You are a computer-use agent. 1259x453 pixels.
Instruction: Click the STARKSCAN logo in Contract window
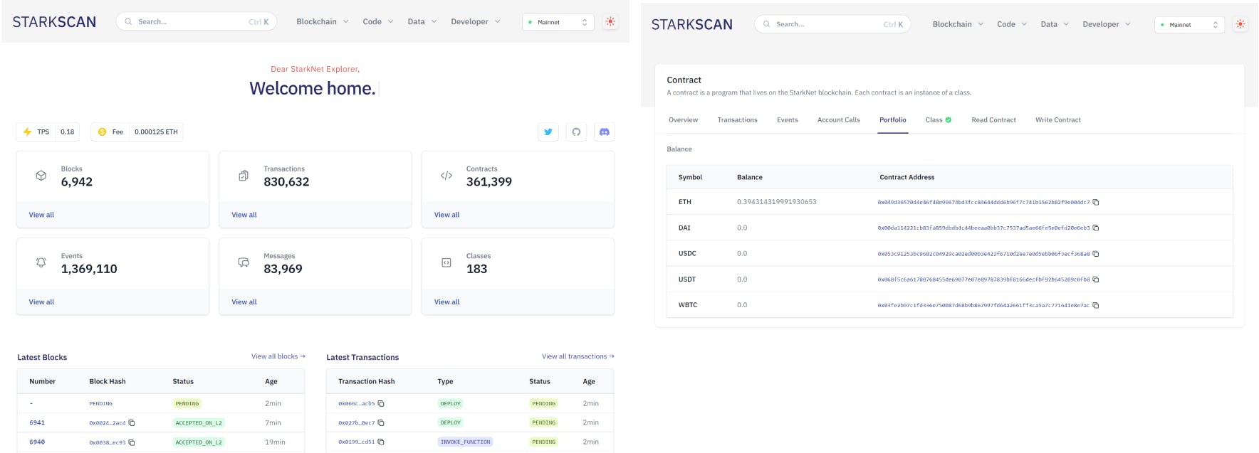point(692,24)
